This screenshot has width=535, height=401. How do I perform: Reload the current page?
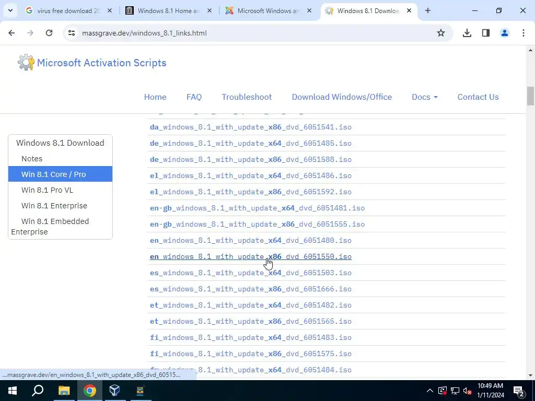coord(49,33)
